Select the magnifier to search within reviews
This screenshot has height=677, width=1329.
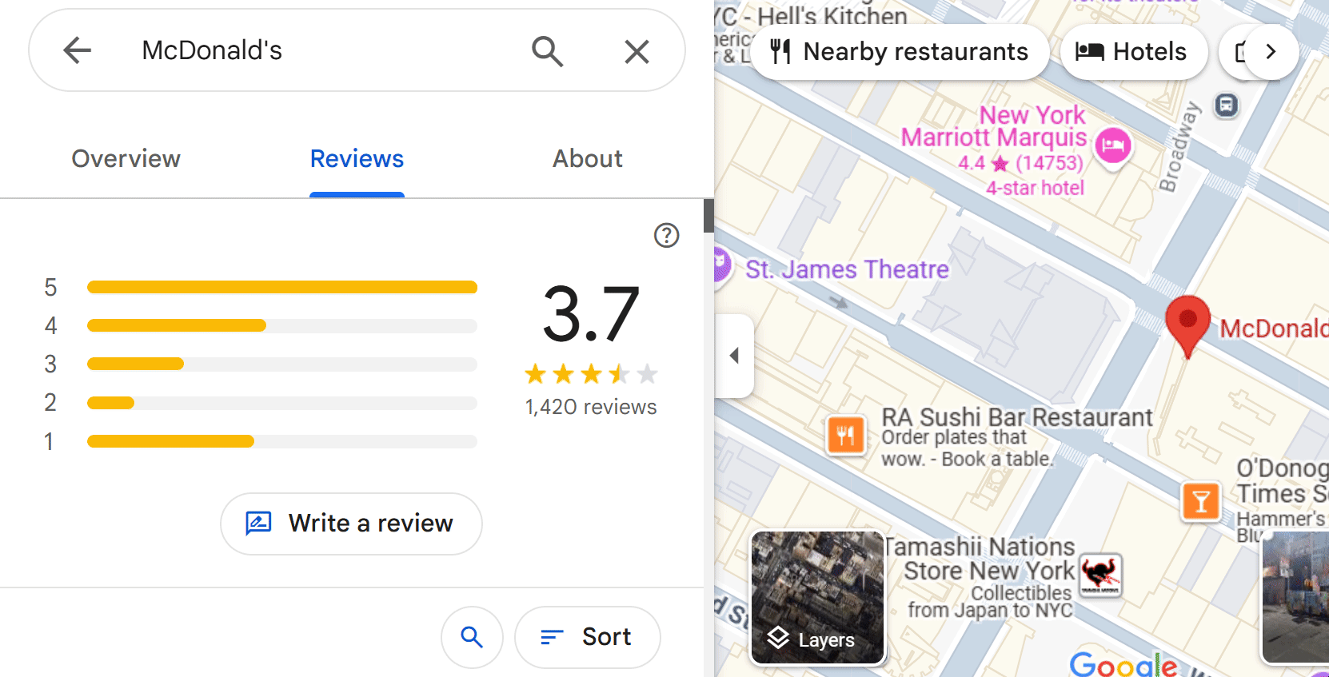[x=472, y=637]
